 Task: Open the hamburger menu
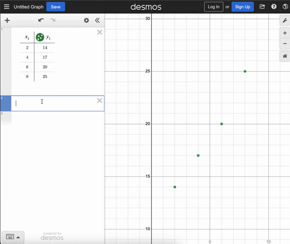[x=7, y=7]
